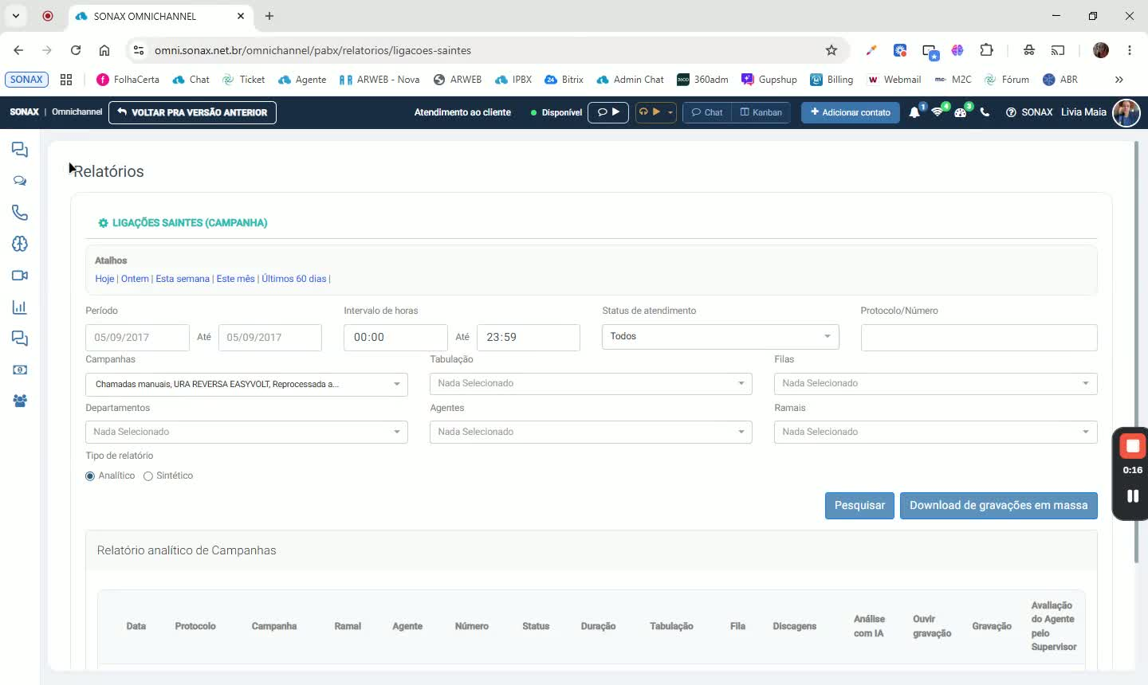The width and height of the screenshot is (1148, 685).
Task: Apply the Este mês shortcut
Action: pos(236,279)
